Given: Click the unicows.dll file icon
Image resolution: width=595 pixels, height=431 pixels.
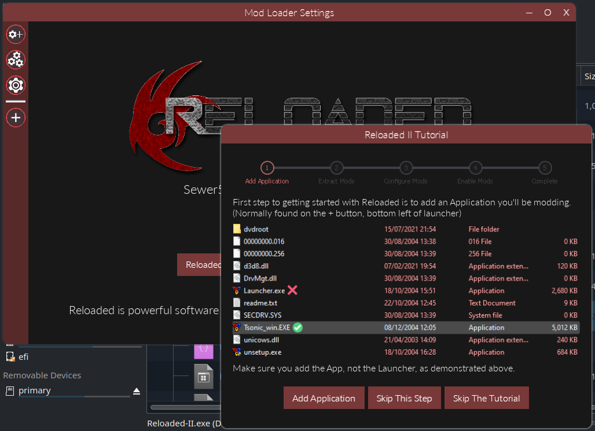Looking at the screenshot, I should 237,340.
